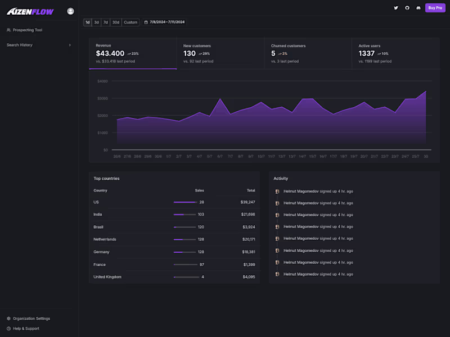Screen dimensions: 450x337
Task: Open the Discord icon in the header
Action: click(x=417, y=8)
